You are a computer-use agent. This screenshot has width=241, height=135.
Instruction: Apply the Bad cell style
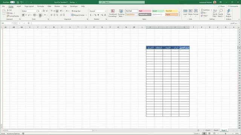pyautogui.click(x=145, y=11)
